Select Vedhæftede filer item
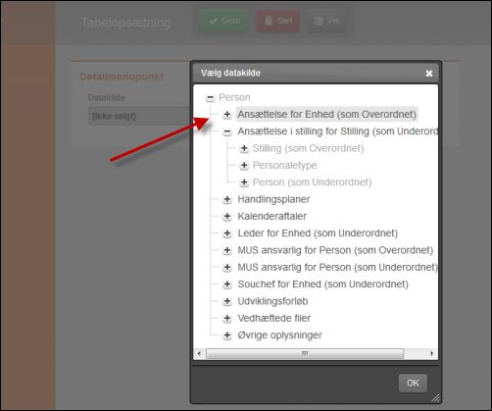The image size is (492, 411). click(274, 319)
